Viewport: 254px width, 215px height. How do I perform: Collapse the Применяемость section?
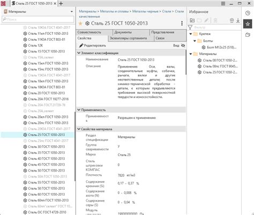pos(79,110)
